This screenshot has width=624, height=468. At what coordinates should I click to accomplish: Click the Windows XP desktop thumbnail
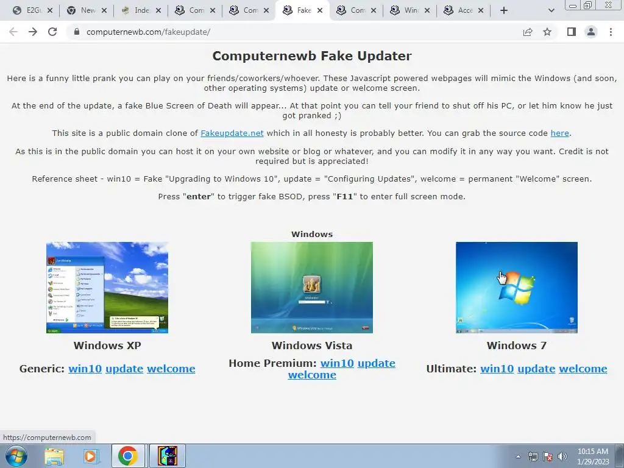coord(107,288)
